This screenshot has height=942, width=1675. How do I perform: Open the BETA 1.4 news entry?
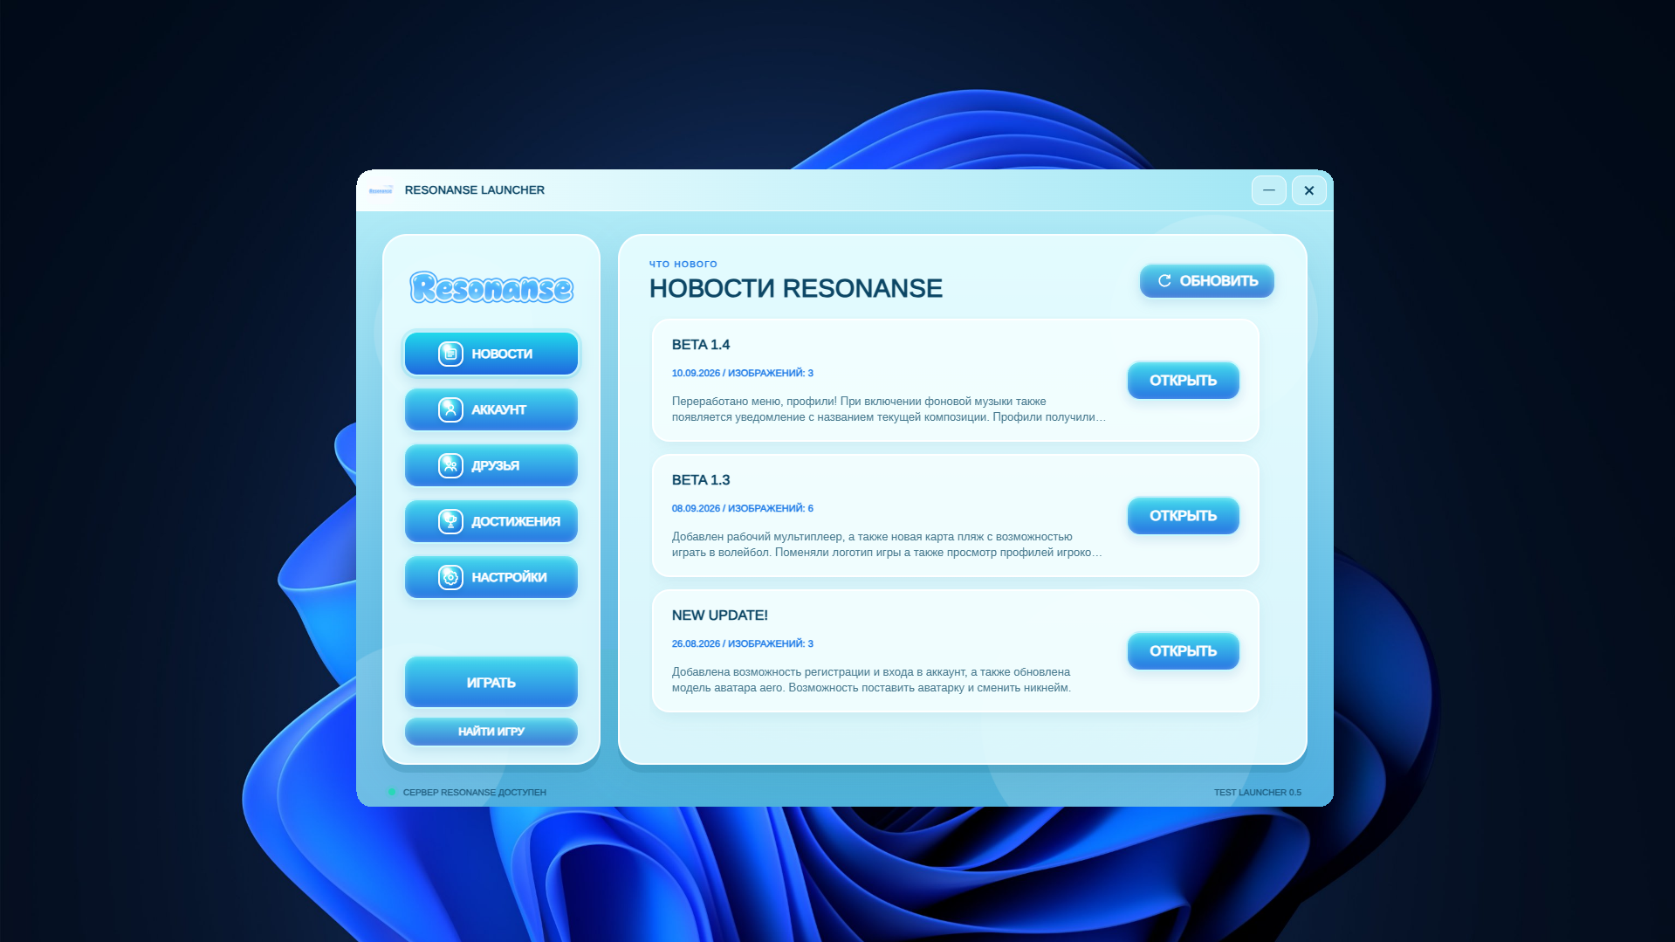click(x=1184, y=381)
